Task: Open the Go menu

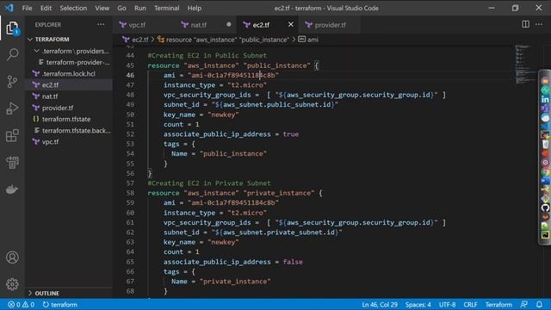Action: pyautogui.click(x=121, y=8)
